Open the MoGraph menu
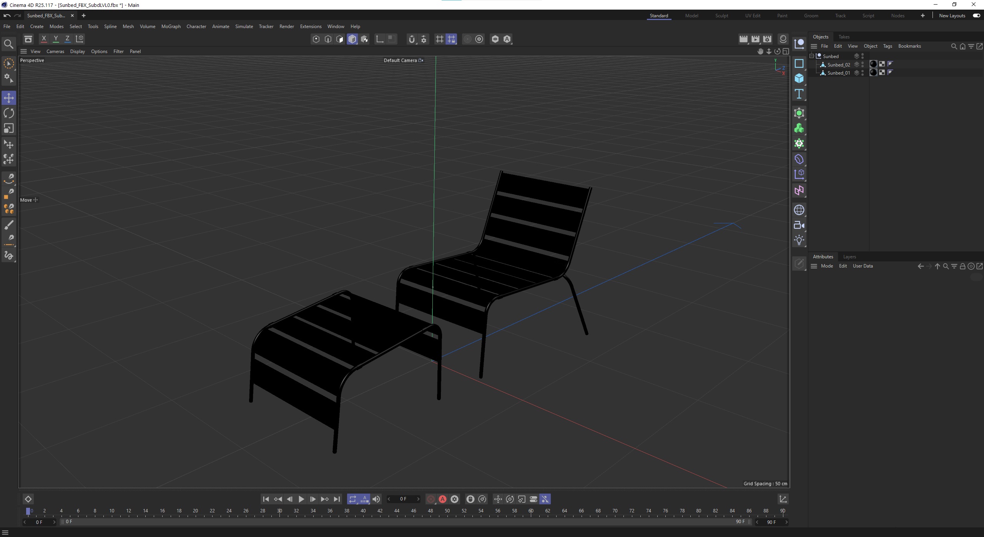Image resolution: width=984 pixels, height=537 pixels. [171, 27]
